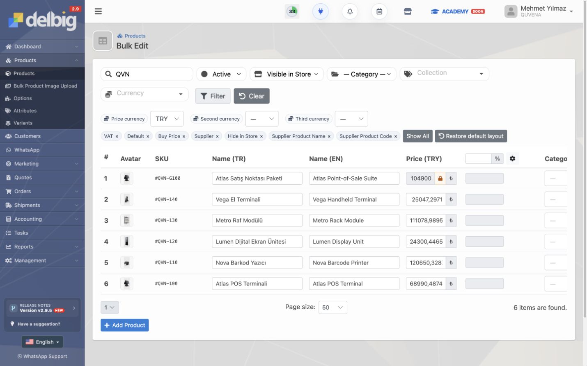Open Release Notes Version v2.9.5
Screen dimensions: 587x366
click(42, 308)
